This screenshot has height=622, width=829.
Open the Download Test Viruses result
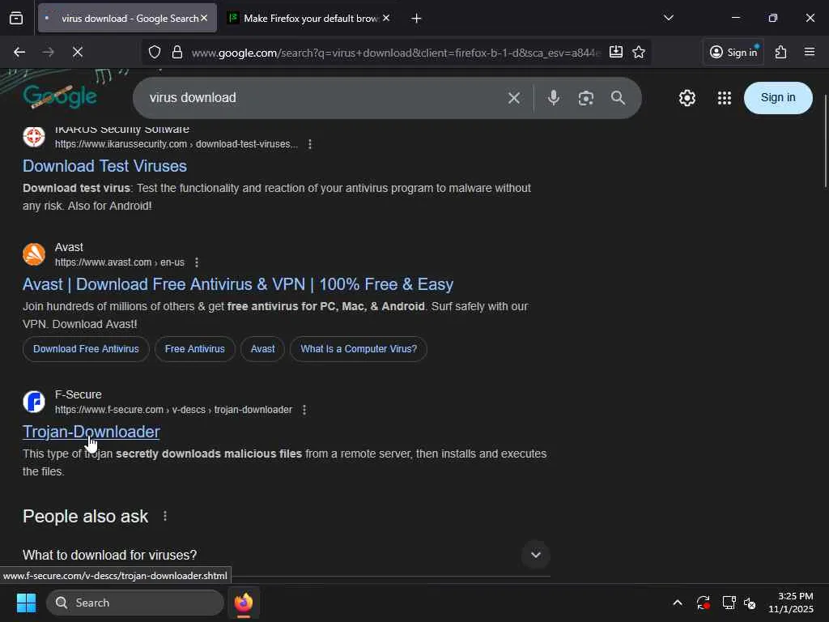tap(104, 166)
